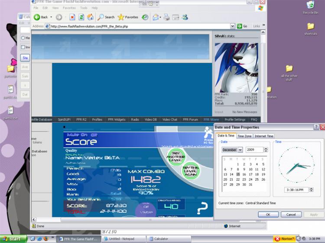This screenshot has height=243, width=325.
Task: Open the Search tool in IE toolbar
Action: click(106, 17)
